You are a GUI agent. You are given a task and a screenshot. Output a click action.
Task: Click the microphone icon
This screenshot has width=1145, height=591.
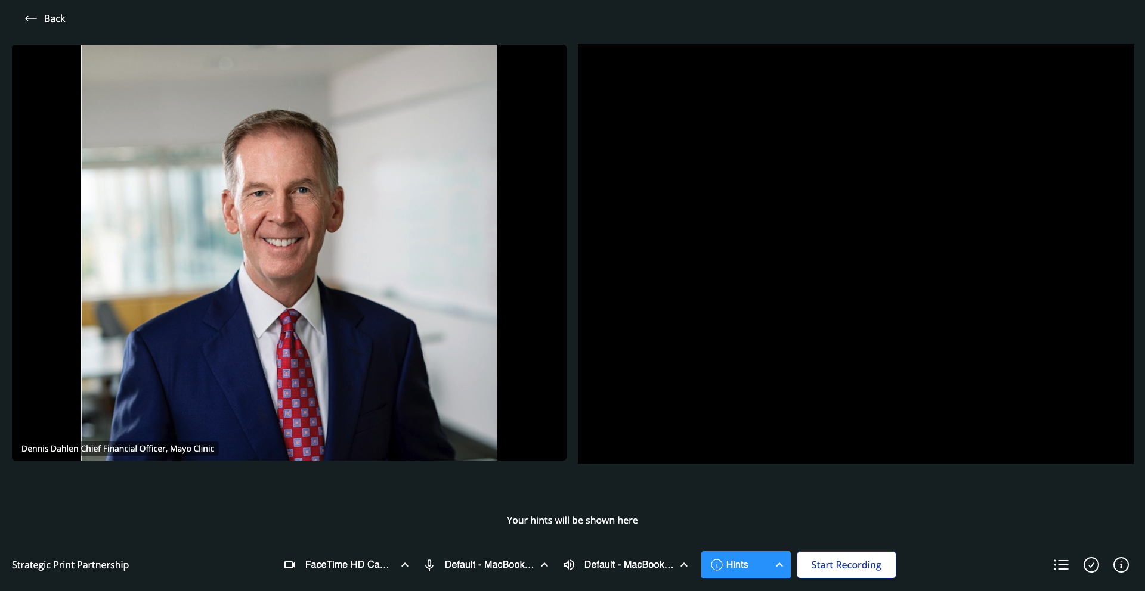click(x=429, y=565)
